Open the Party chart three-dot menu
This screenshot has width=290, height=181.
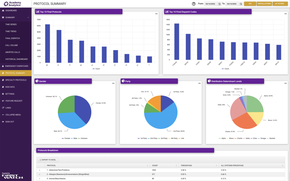pyautogui.click(x=199, y=83)
